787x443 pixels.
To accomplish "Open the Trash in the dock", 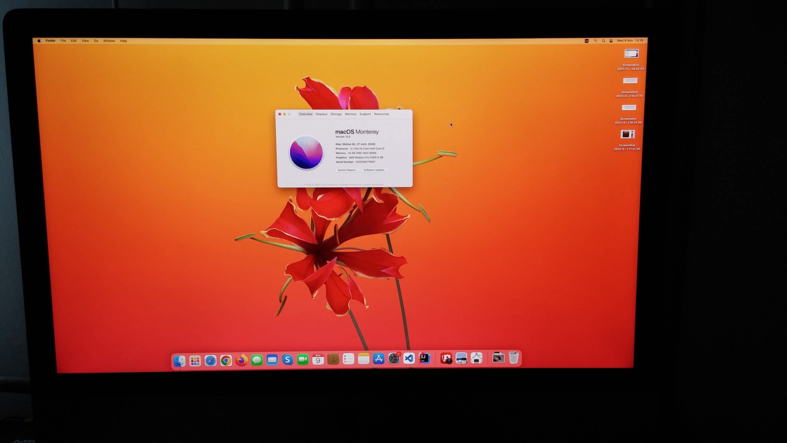I will (x=514, y=358).
